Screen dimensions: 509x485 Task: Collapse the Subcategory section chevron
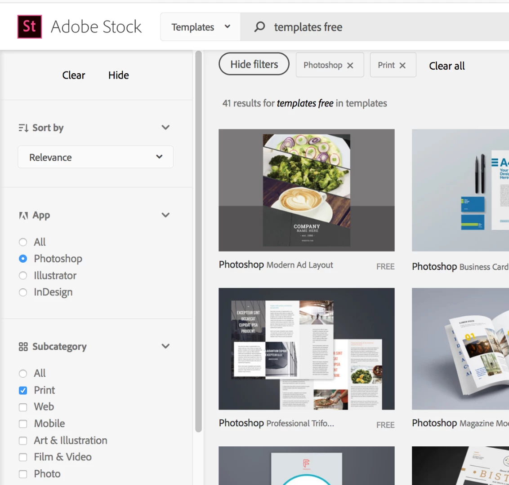point(165,346)
